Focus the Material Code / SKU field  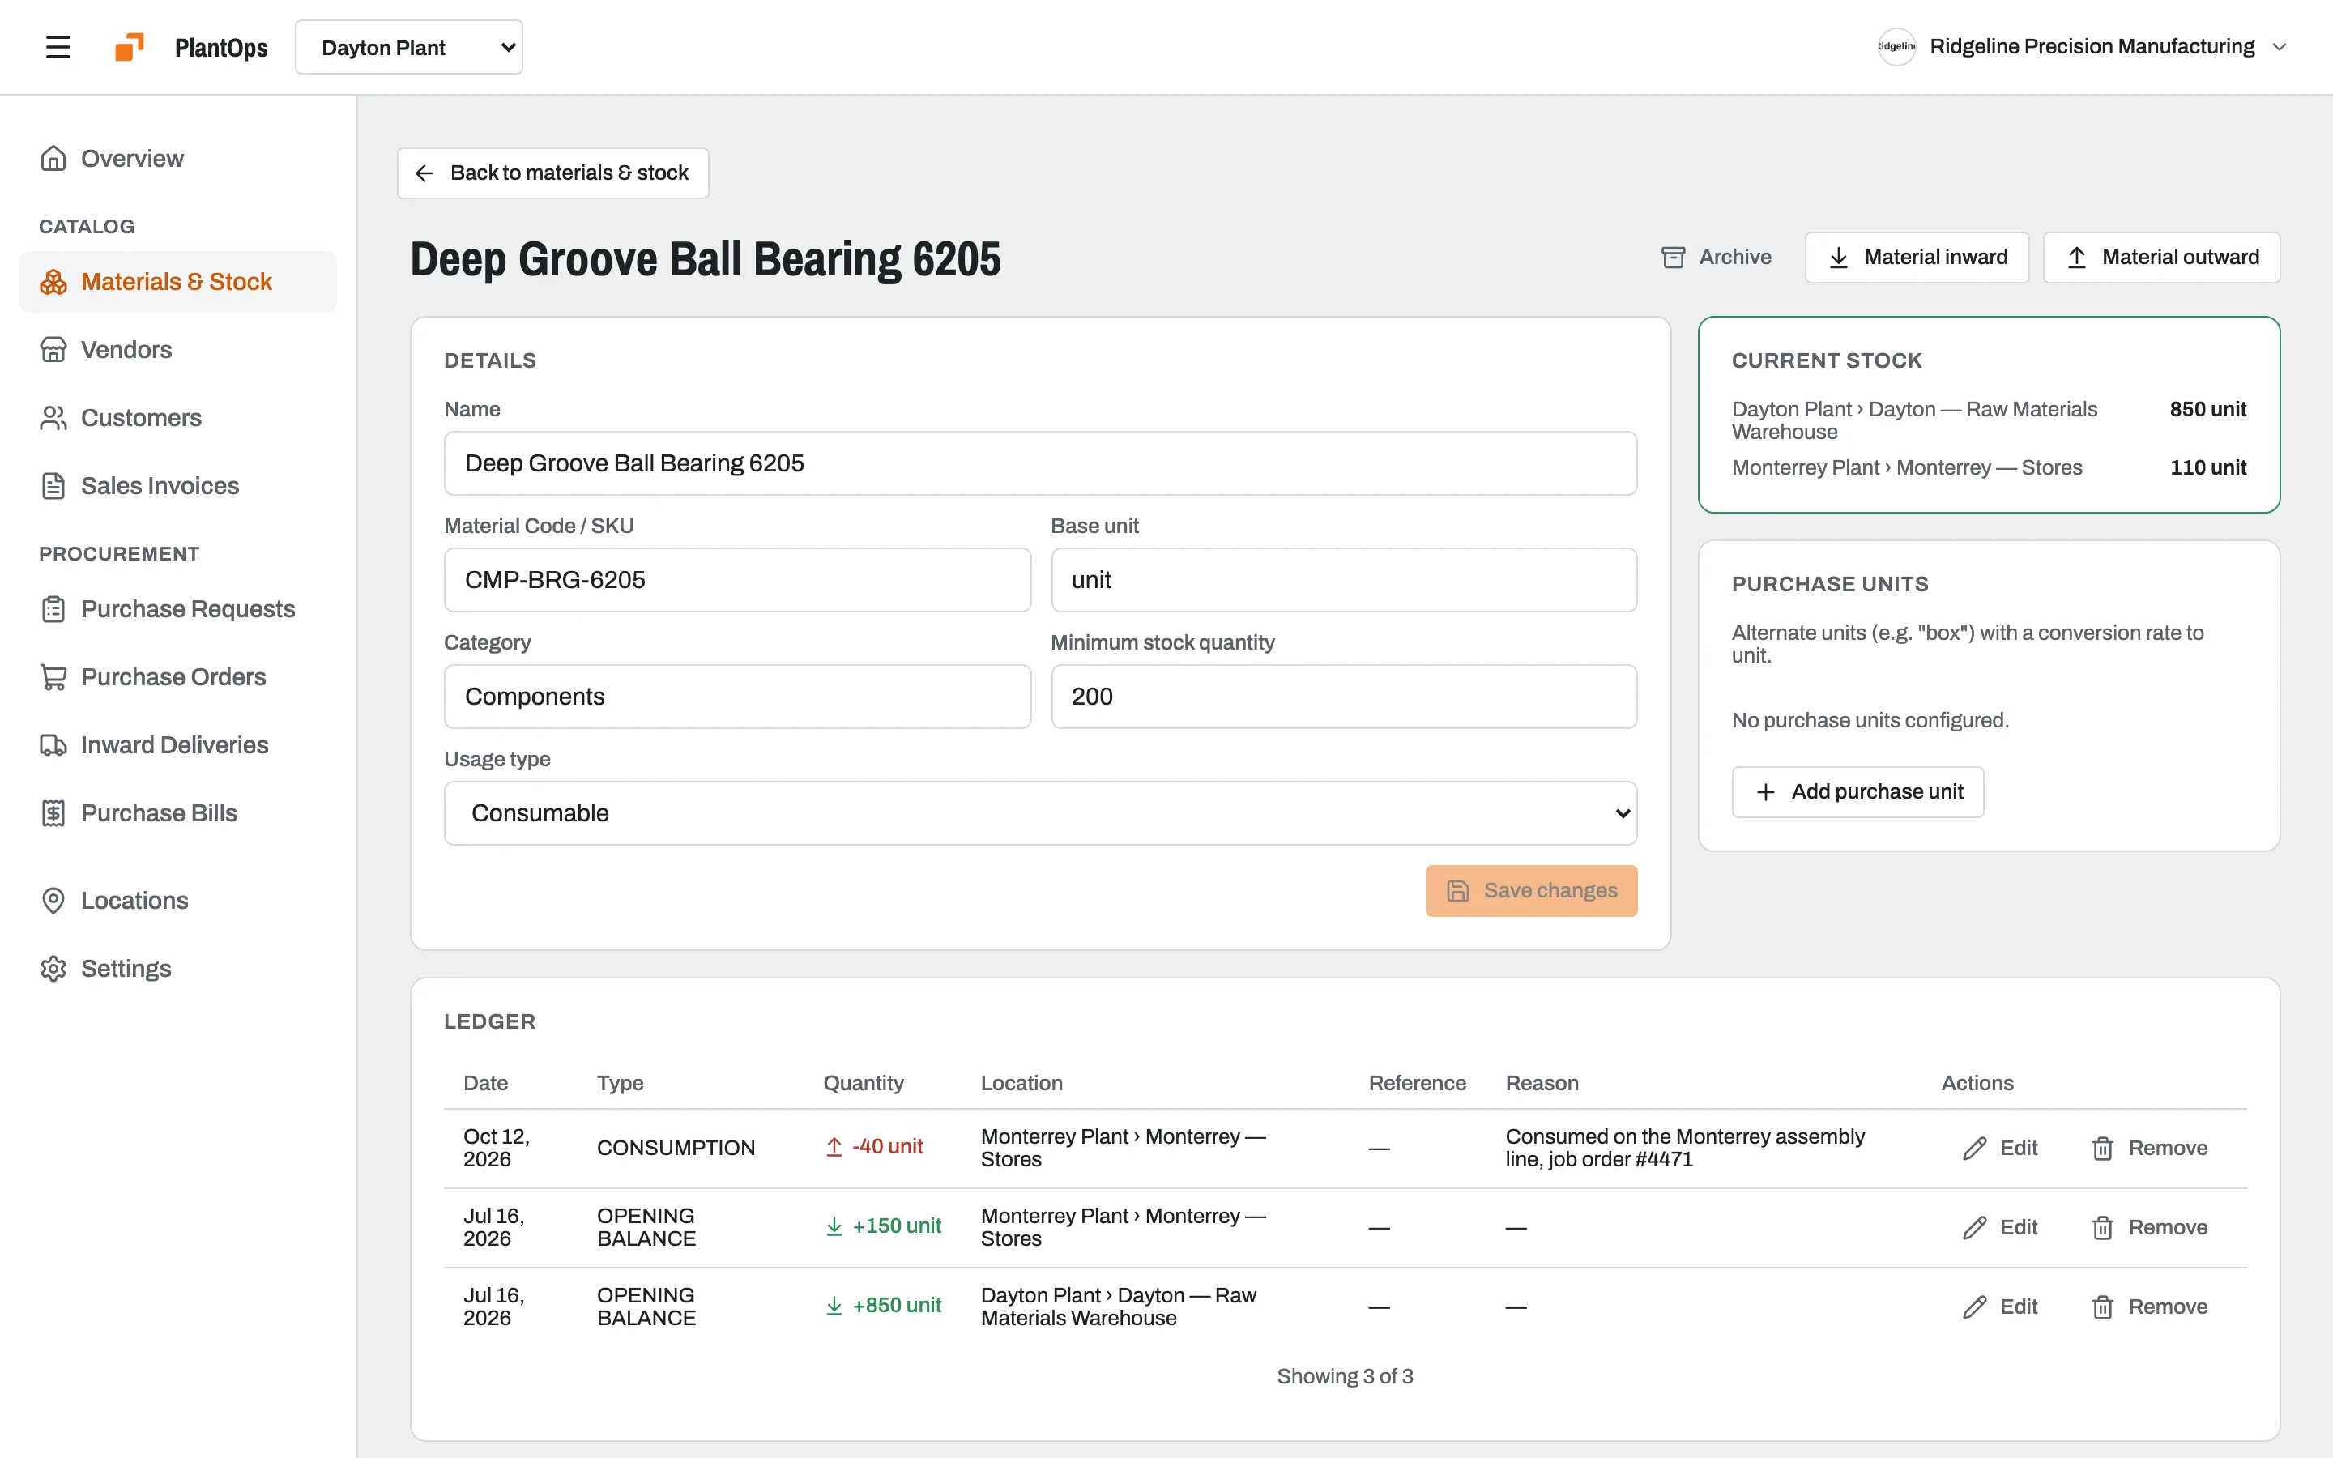tap(737, 579)
